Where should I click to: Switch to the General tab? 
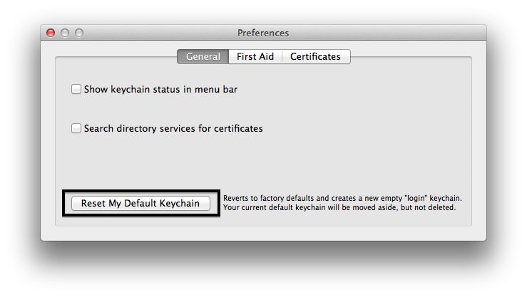[203, 57]
